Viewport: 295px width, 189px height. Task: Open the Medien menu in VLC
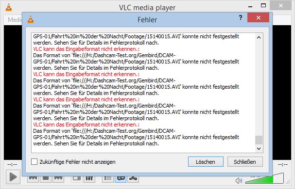click(x=15, y=19)
